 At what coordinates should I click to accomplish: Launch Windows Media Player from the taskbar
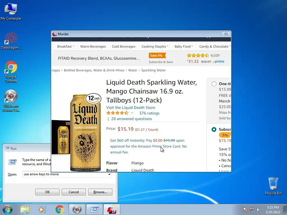(x=42, y=210)
